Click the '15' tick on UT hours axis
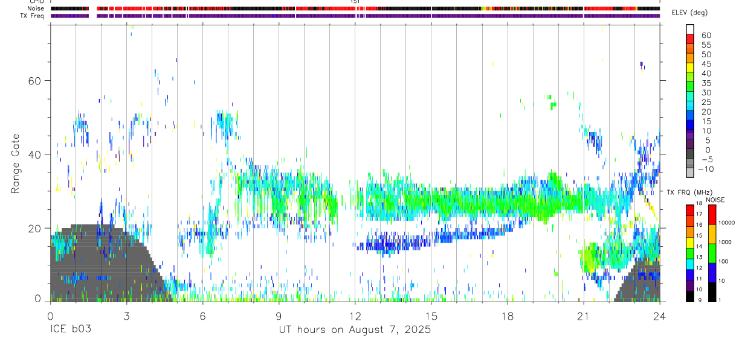 431,316
